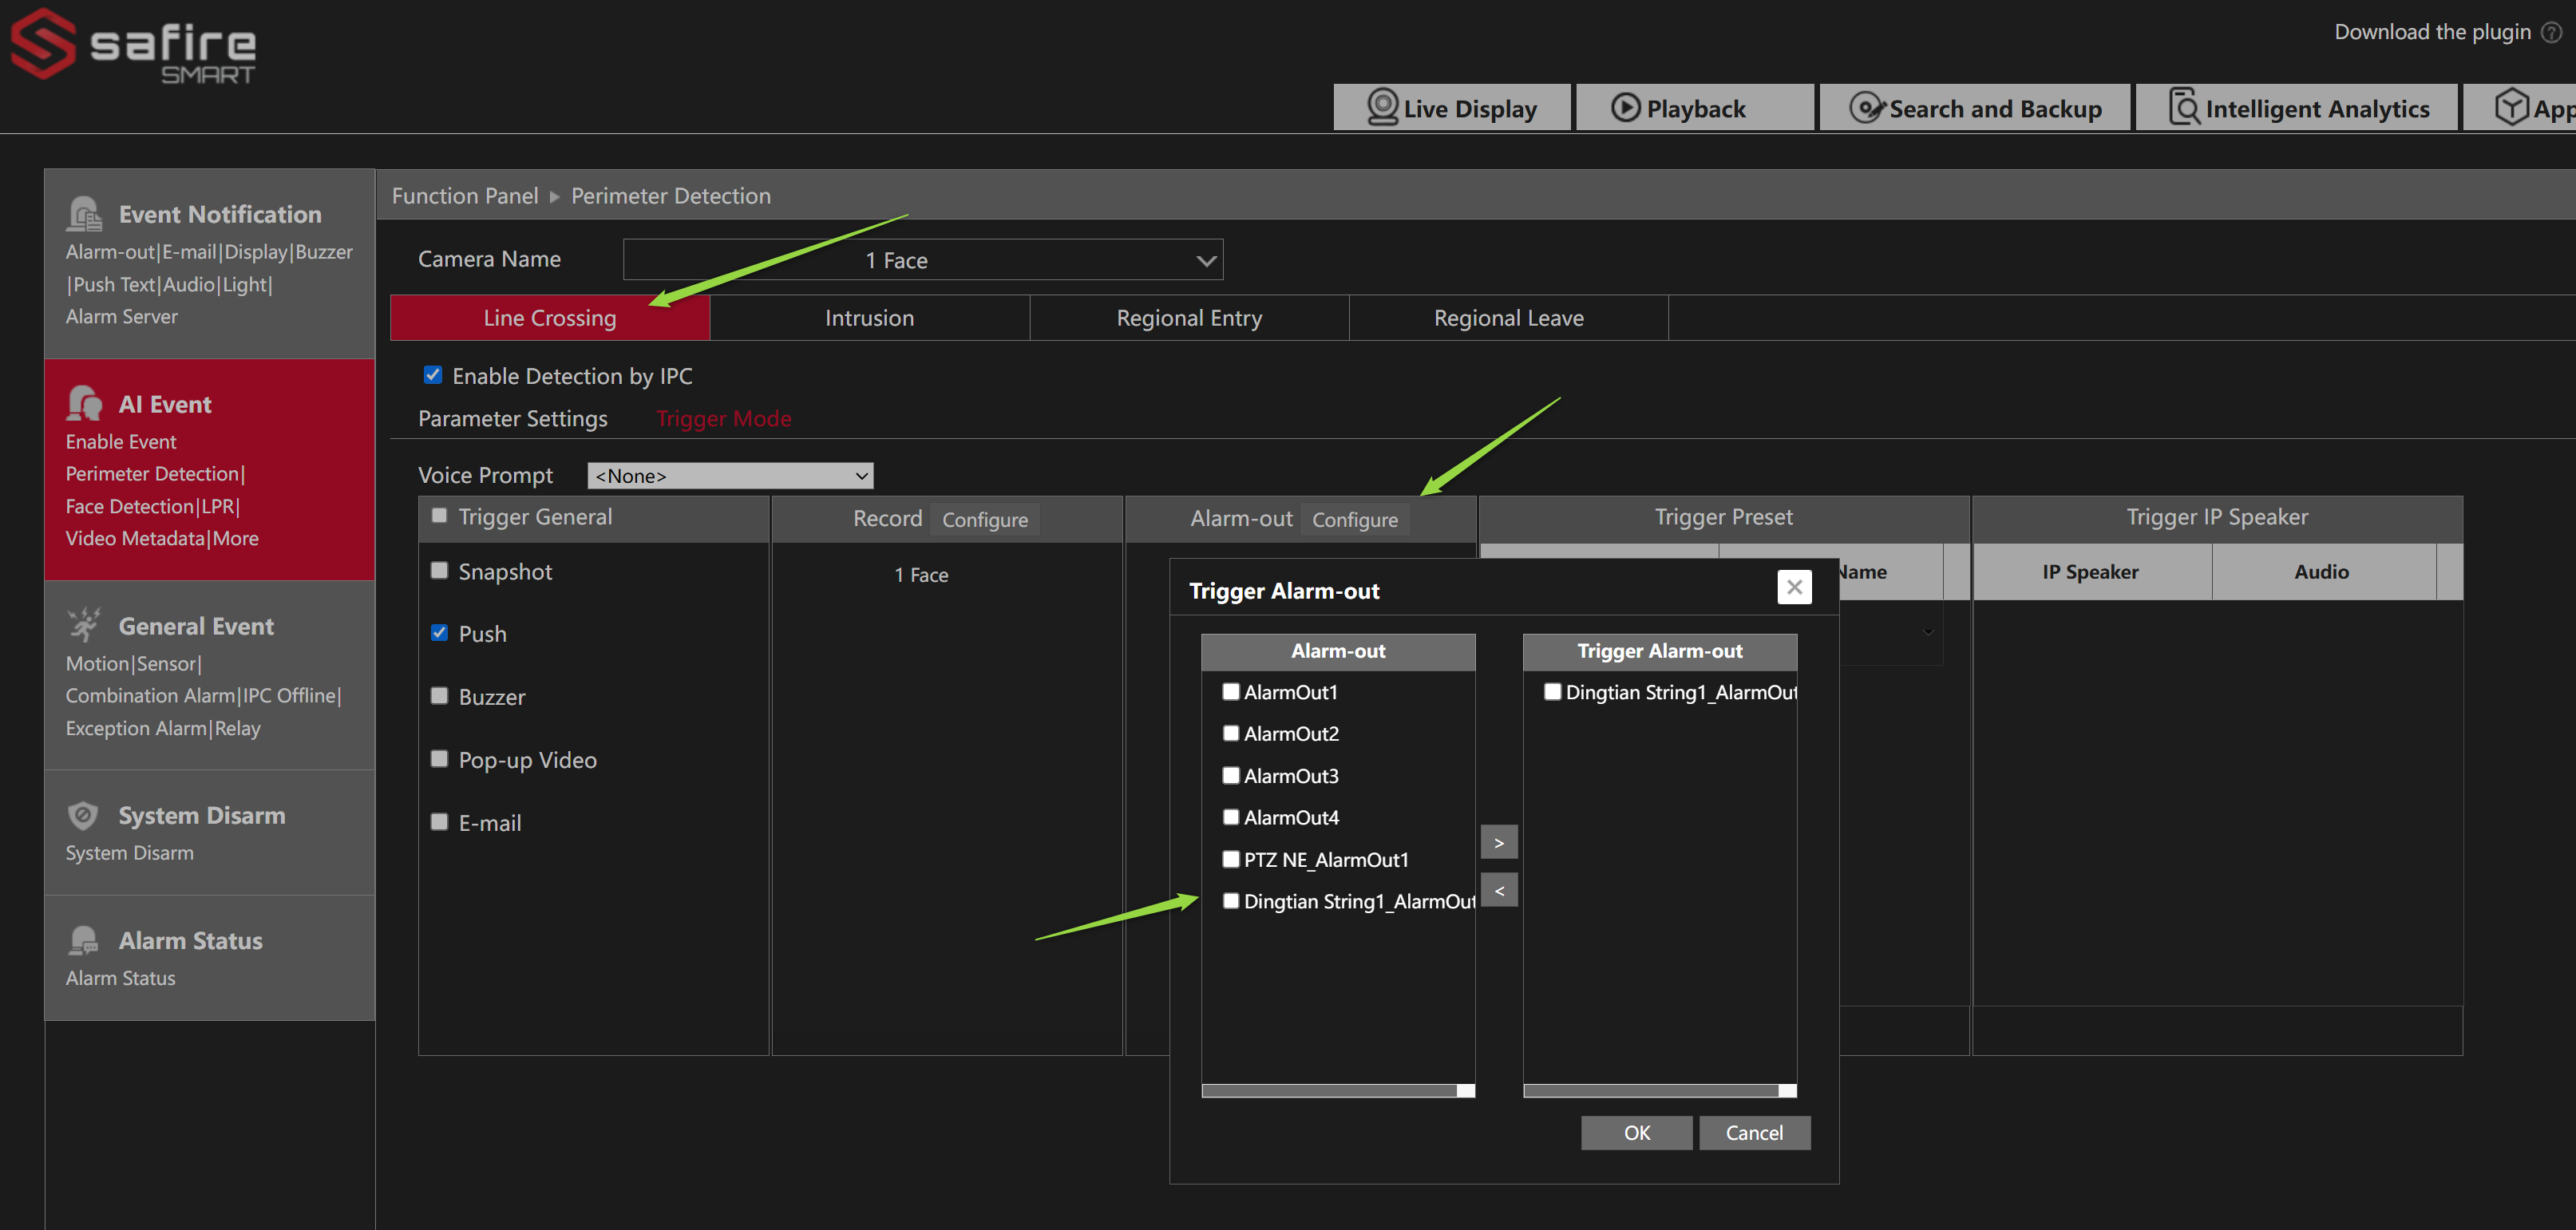Open General Event via its running-figure icon
Viewport: 2576px width, 1230px height.
tap(85, 625)
